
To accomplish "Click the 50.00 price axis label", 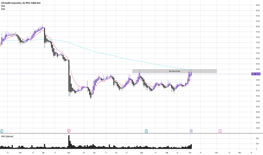I will tap(258, 107).
